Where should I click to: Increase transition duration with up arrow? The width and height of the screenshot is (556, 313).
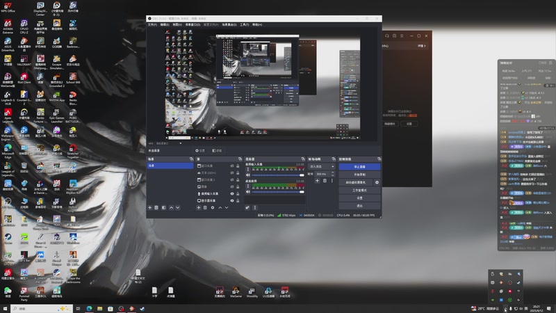coord(332,172)
